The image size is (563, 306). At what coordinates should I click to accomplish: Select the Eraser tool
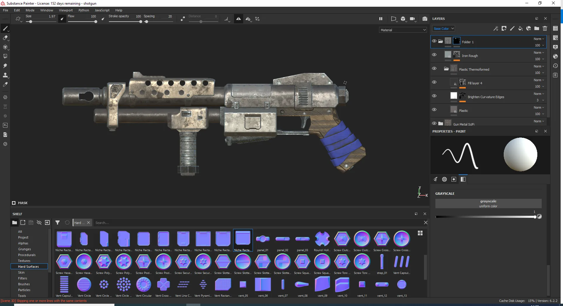coord(5,38)
